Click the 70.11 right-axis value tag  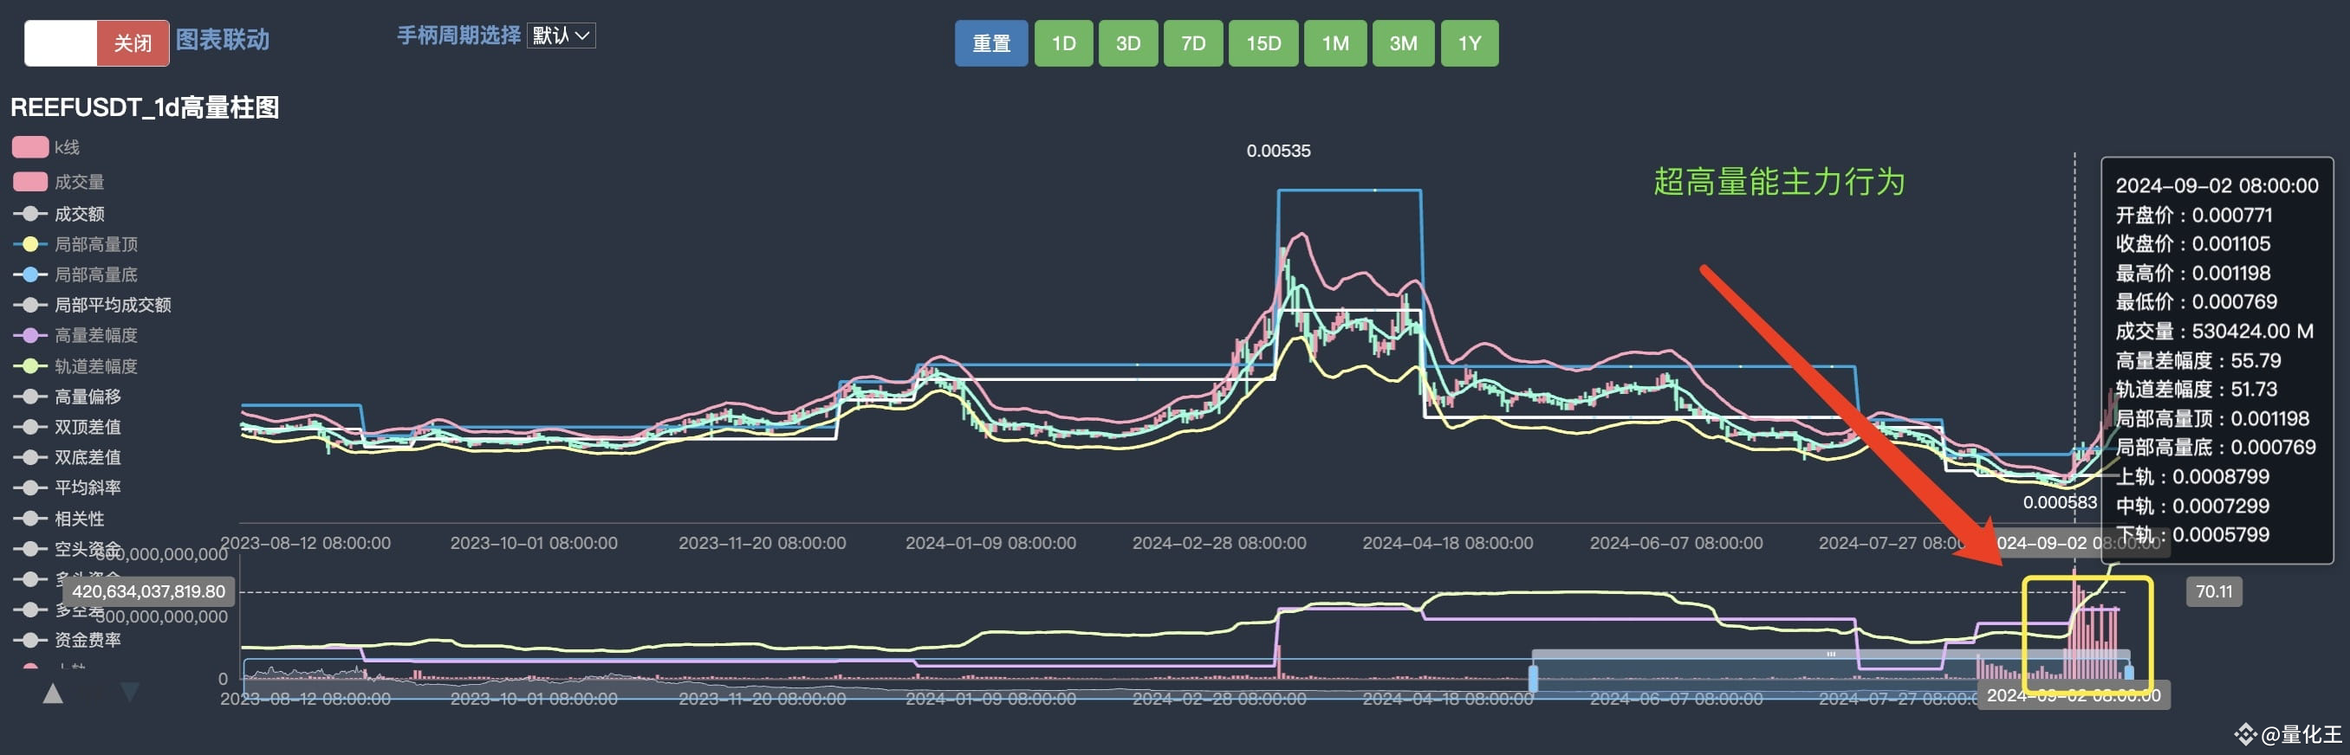point(2214,590)
